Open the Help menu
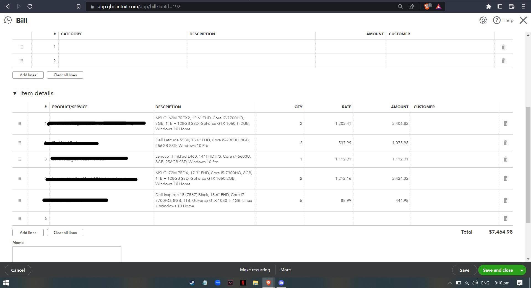This screenshot has height=288, width=531. point(503,20)
